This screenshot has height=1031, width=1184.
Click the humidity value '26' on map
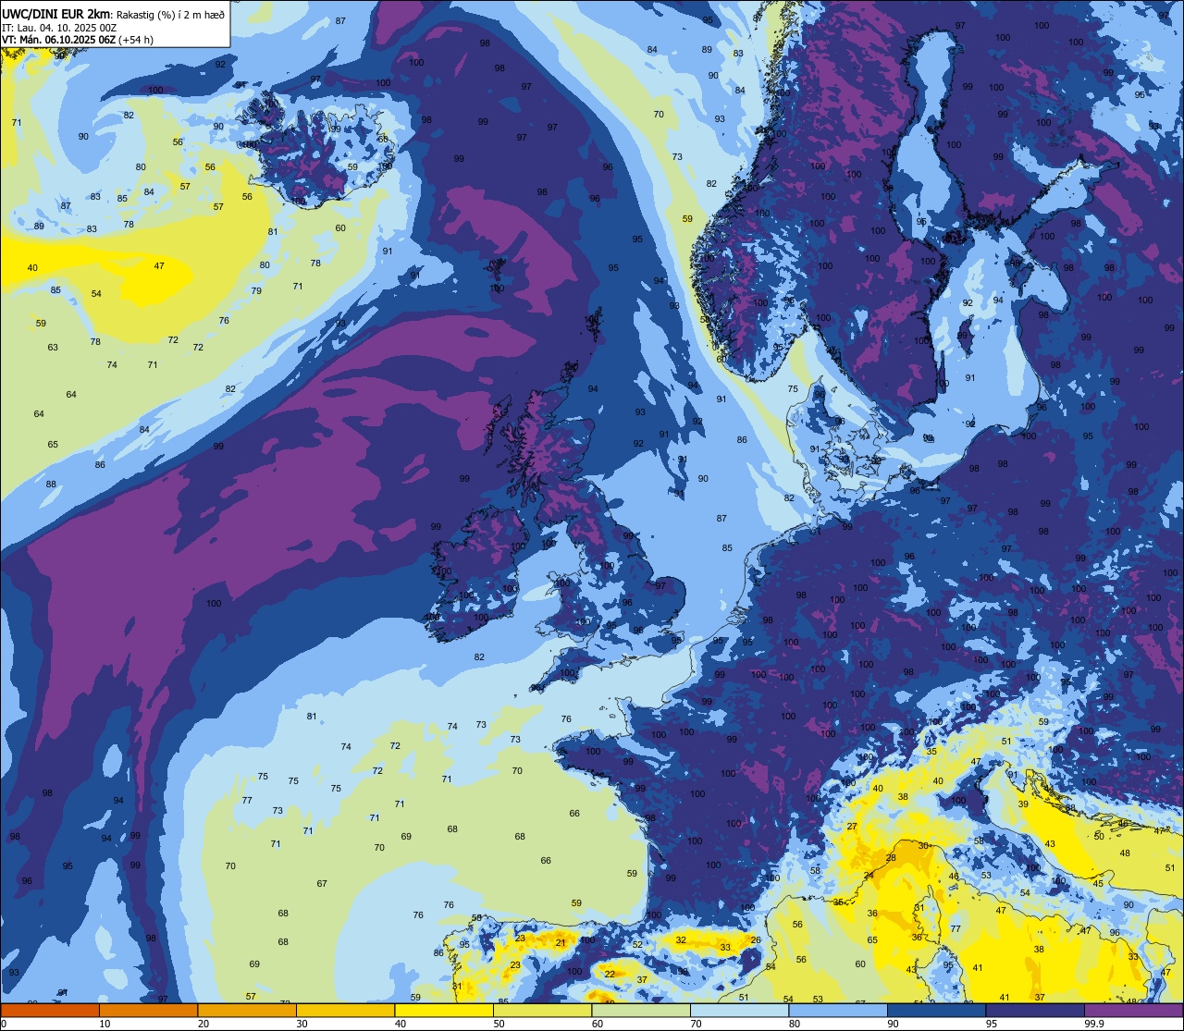[755, 940]
